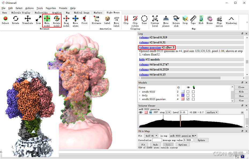This screenshot has height=159, width=249.
Task: Click the Fit button
Action: point(143,145)
